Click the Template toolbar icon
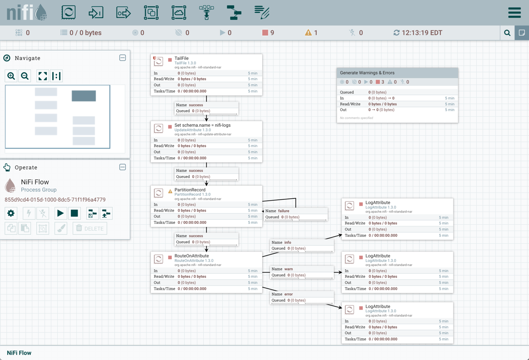This screenshot has height=360, width=529. pos(234,12)
